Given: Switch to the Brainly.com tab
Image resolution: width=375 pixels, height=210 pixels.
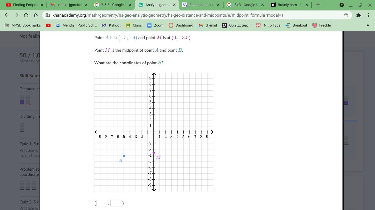Looking at the screenshot, I should coord(287,5).
